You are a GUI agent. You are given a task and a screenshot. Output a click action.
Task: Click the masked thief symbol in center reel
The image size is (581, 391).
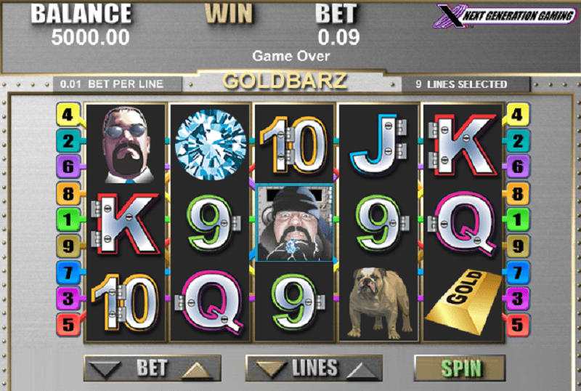pyautogui.click(x=294, y=222)
